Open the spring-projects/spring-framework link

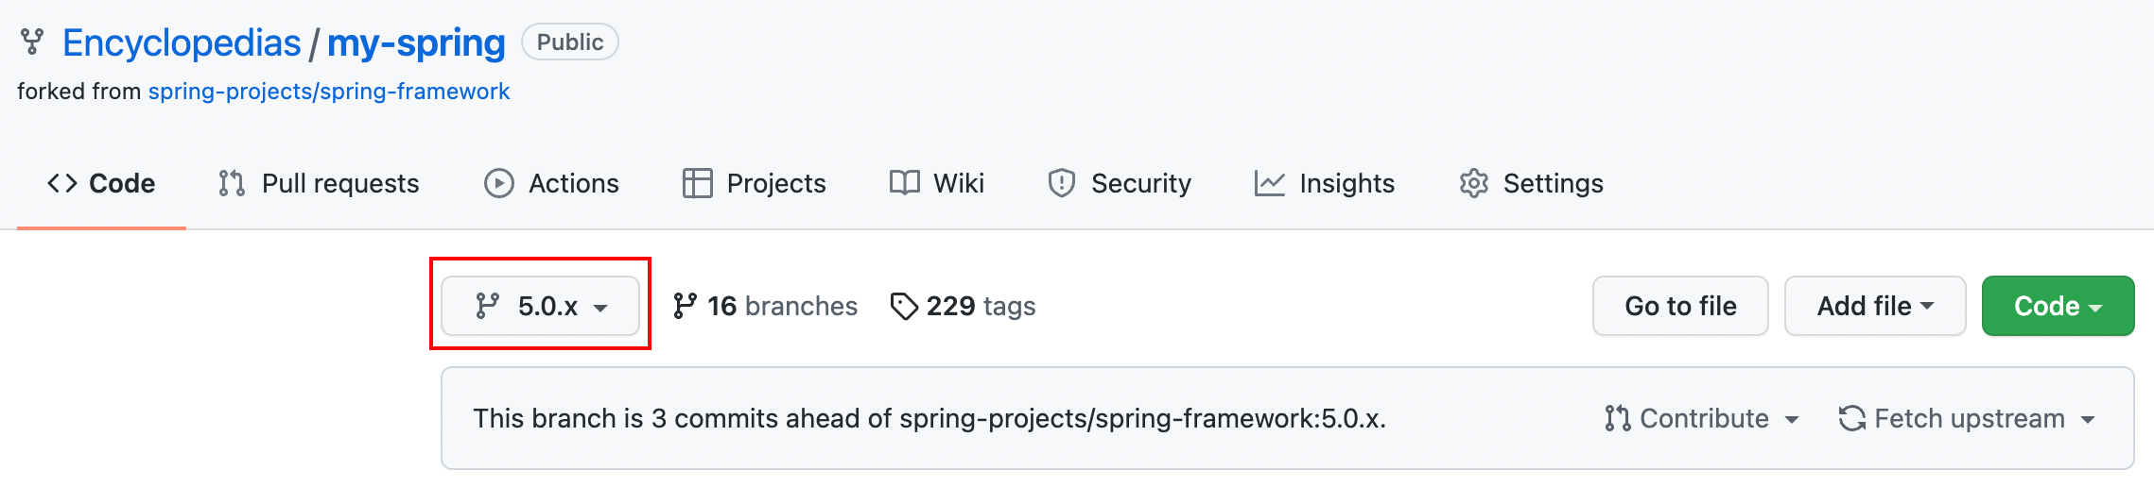click(329, 92)
